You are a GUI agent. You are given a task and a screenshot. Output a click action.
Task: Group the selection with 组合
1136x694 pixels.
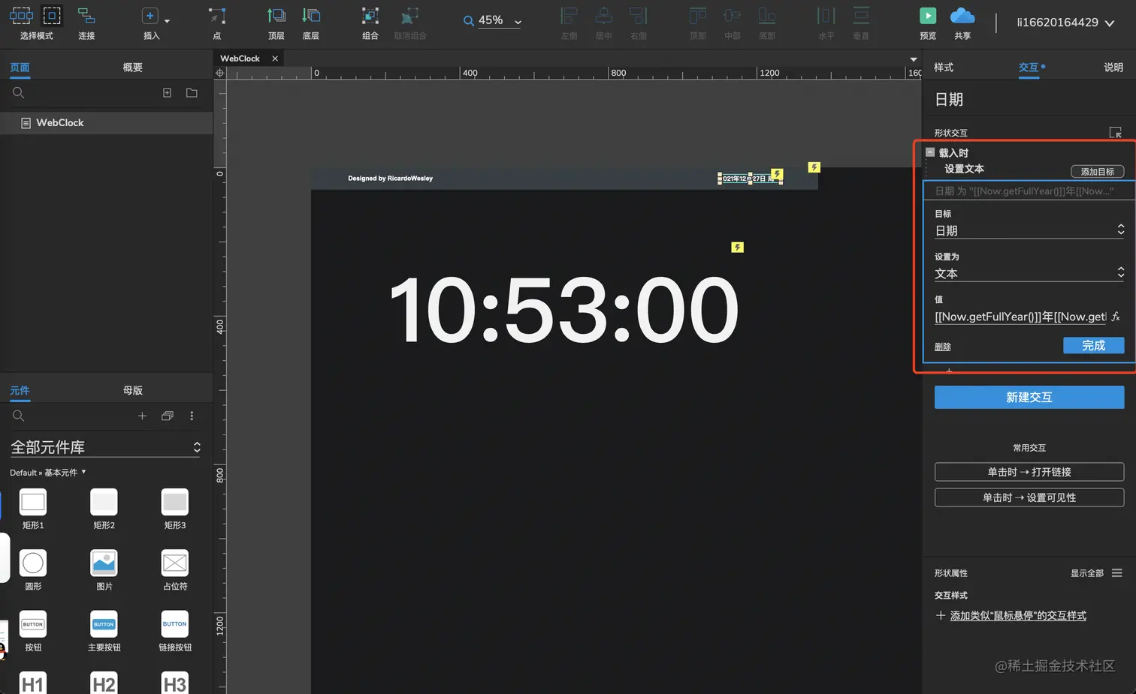tap(370, 16)
